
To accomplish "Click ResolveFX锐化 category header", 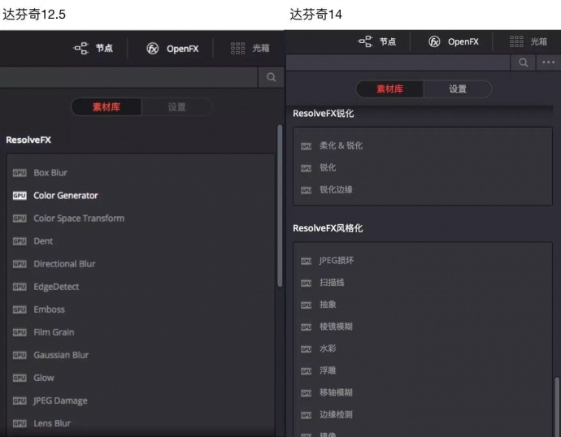I will [x=324, y=114].
